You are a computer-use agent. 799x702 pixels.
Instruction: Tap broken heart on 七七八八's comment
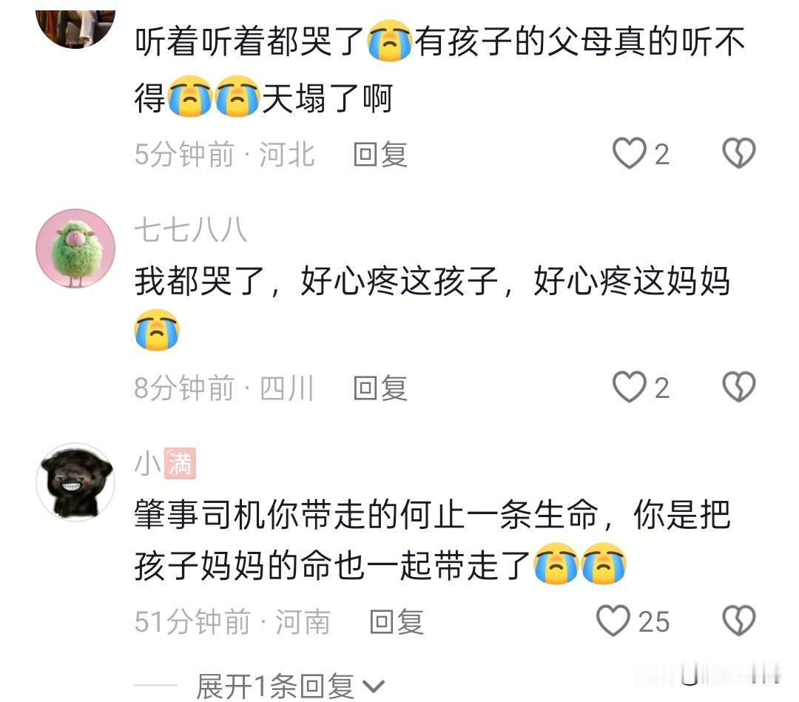tap(739, 387)
